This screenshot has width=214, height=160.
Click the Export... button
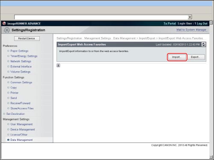pos(196,57)
